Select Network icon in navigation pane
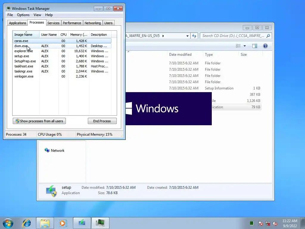The image size is (305, 229). 47,150
